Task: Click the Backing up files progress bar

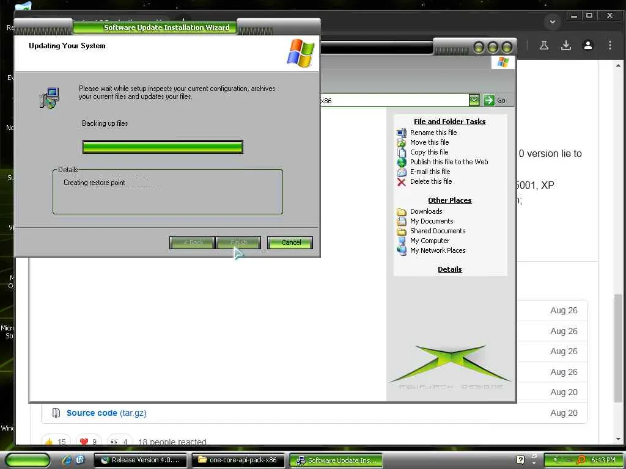Action: (x=163, y=147)
